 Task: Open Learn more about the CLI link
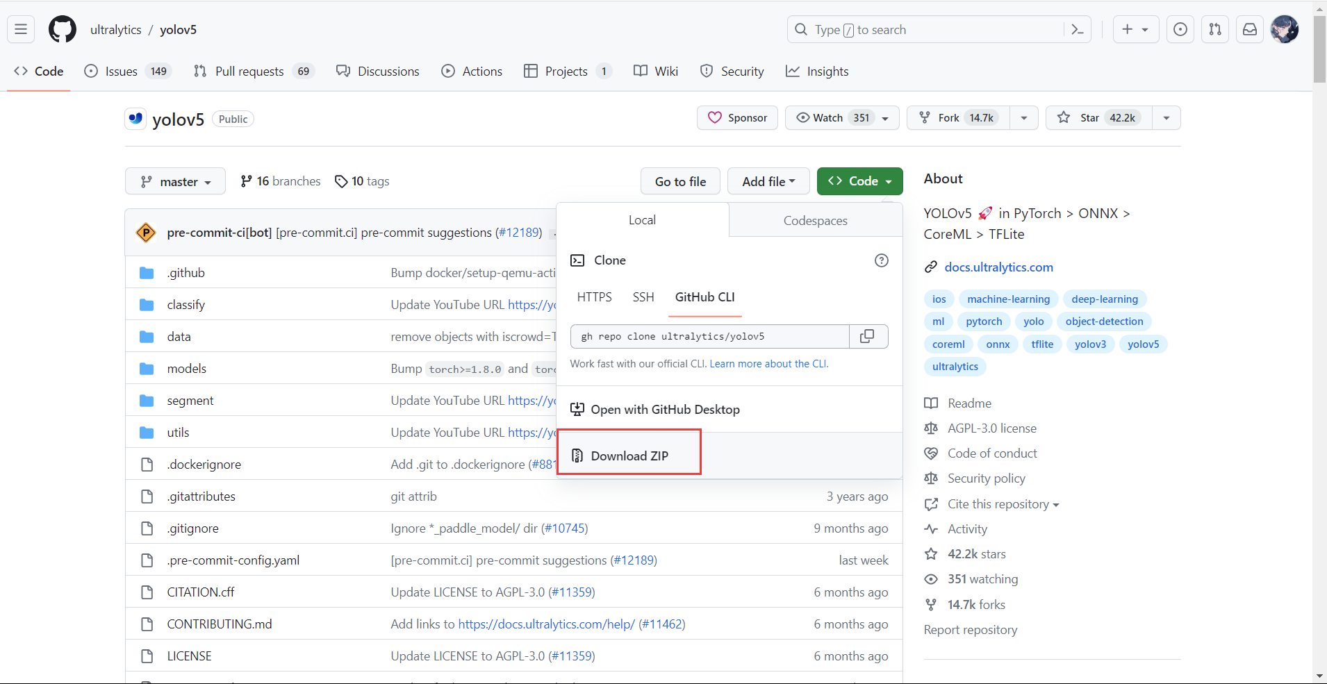[768, 363]
